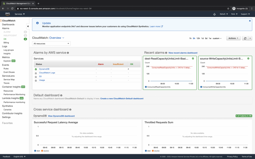Click the ConsumedReadCapacityUnits legend swatch

[x=146, y=87]
